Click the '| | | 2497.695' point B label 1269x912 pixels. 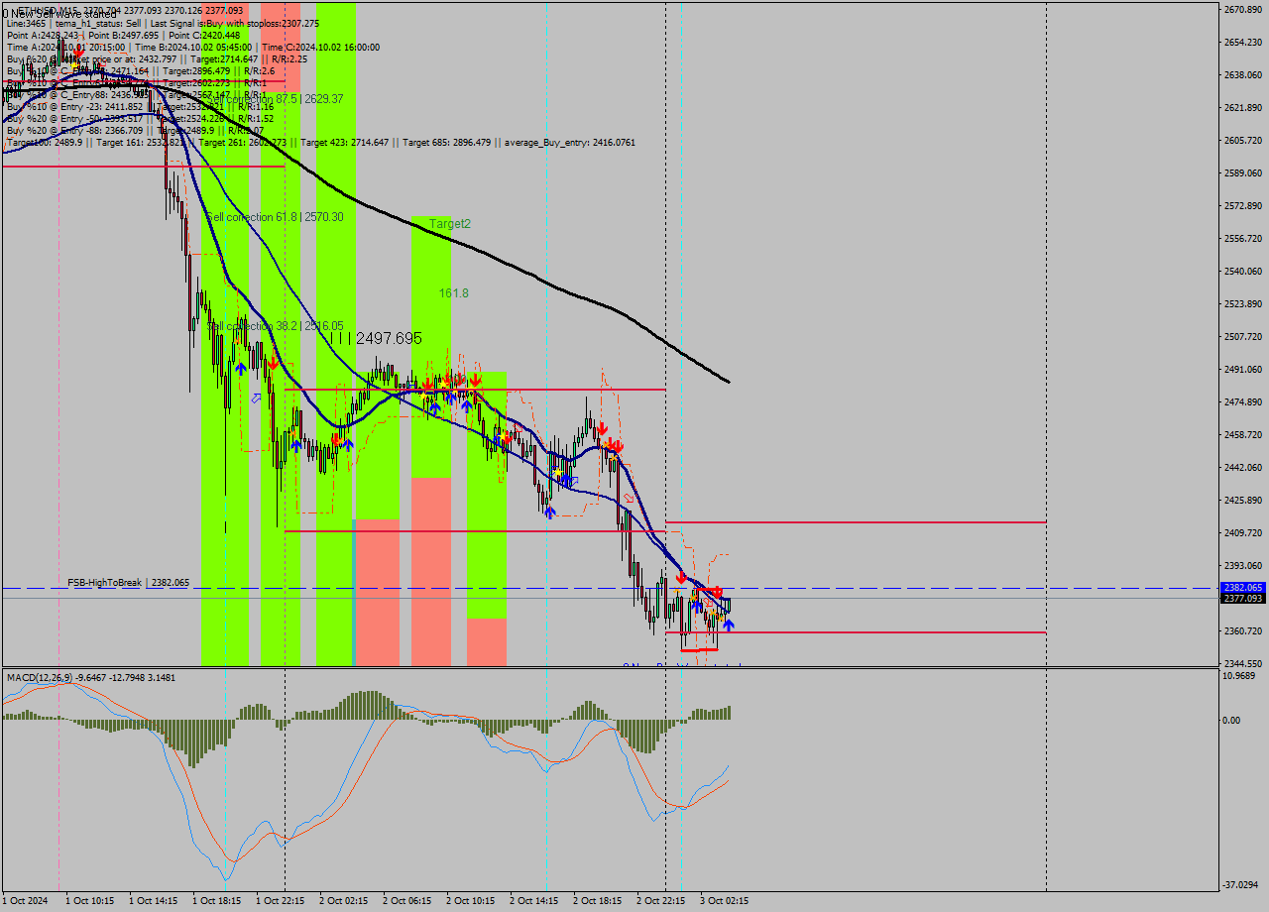pyautogui.click(x=376, y=338)
